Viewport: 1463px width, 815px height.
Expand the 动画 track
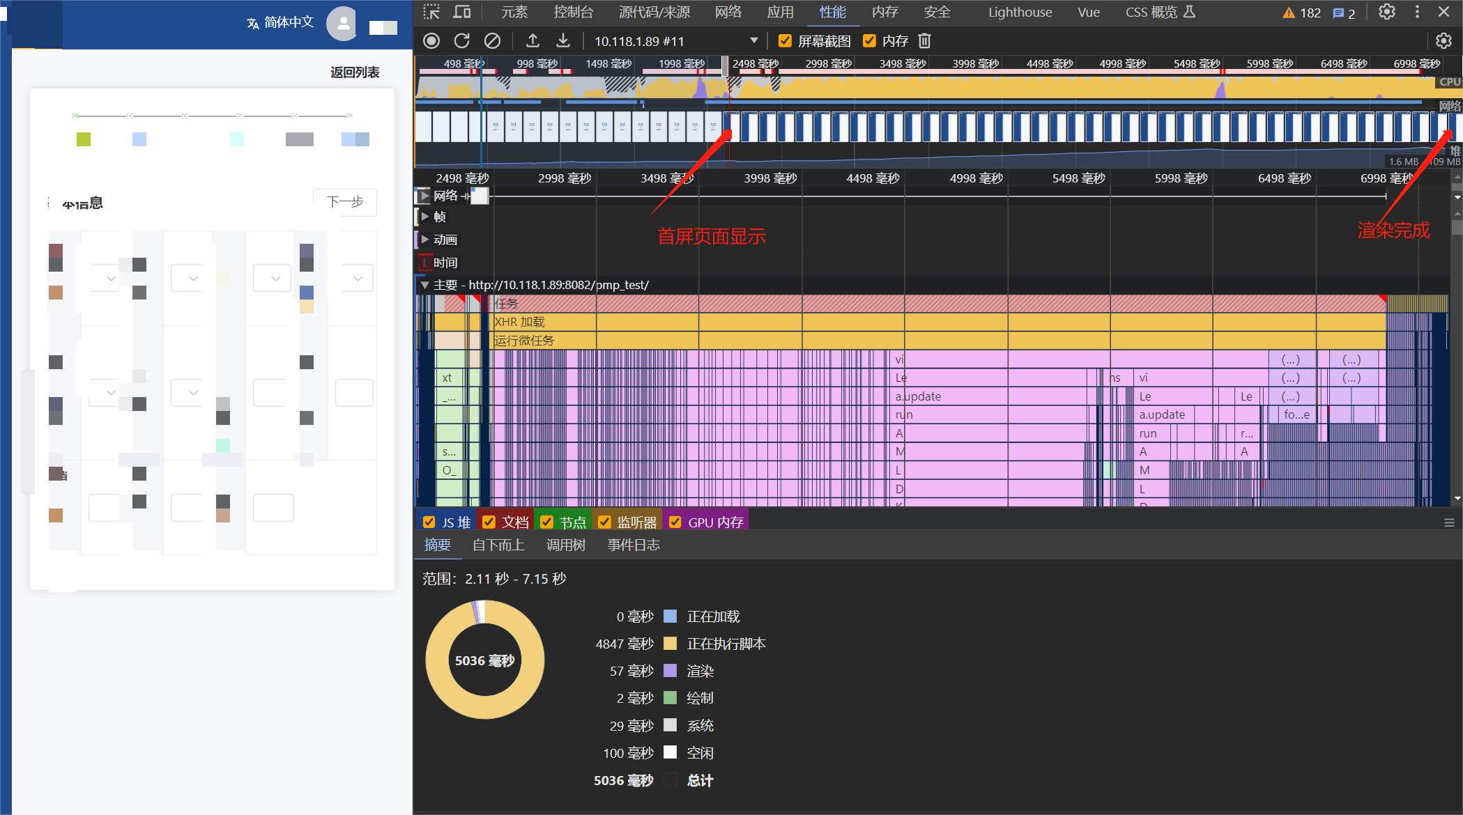[x=425, y=239]
